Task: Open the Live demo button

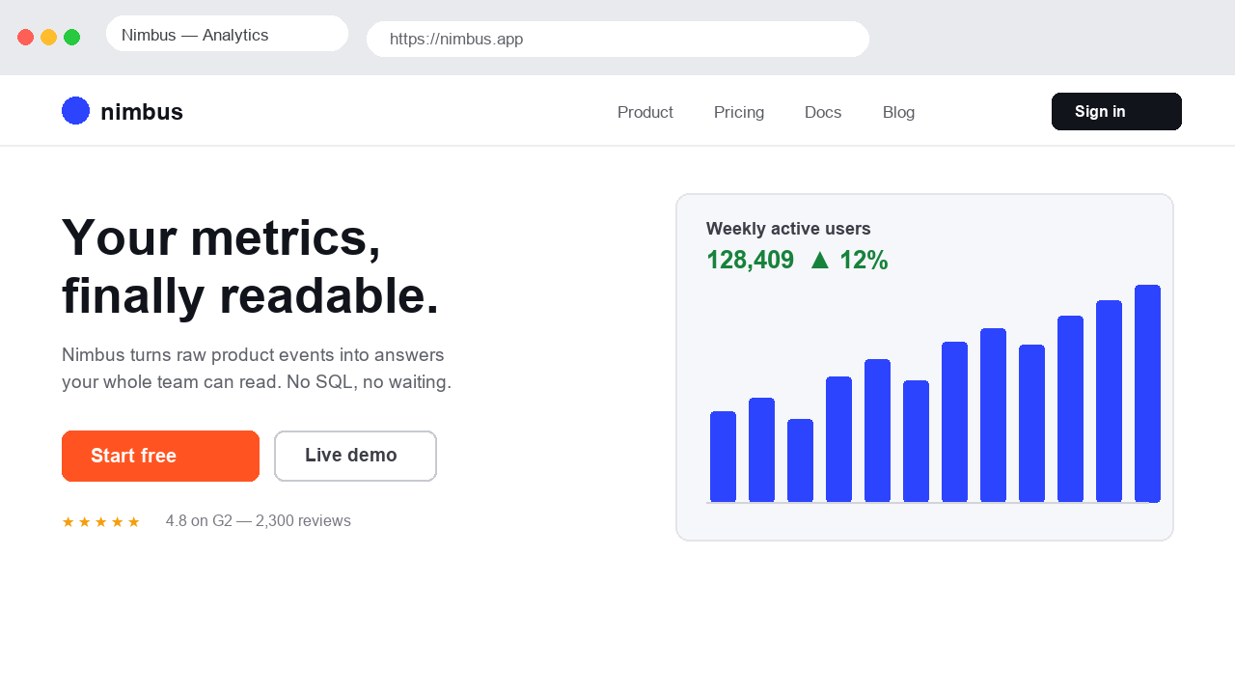Action: pos(355,456)
